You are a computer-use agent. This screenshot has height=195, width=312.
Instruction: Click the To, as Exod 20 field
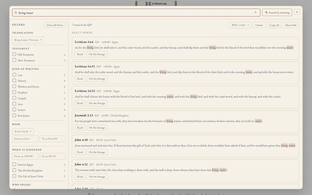(x=53, y=139)
